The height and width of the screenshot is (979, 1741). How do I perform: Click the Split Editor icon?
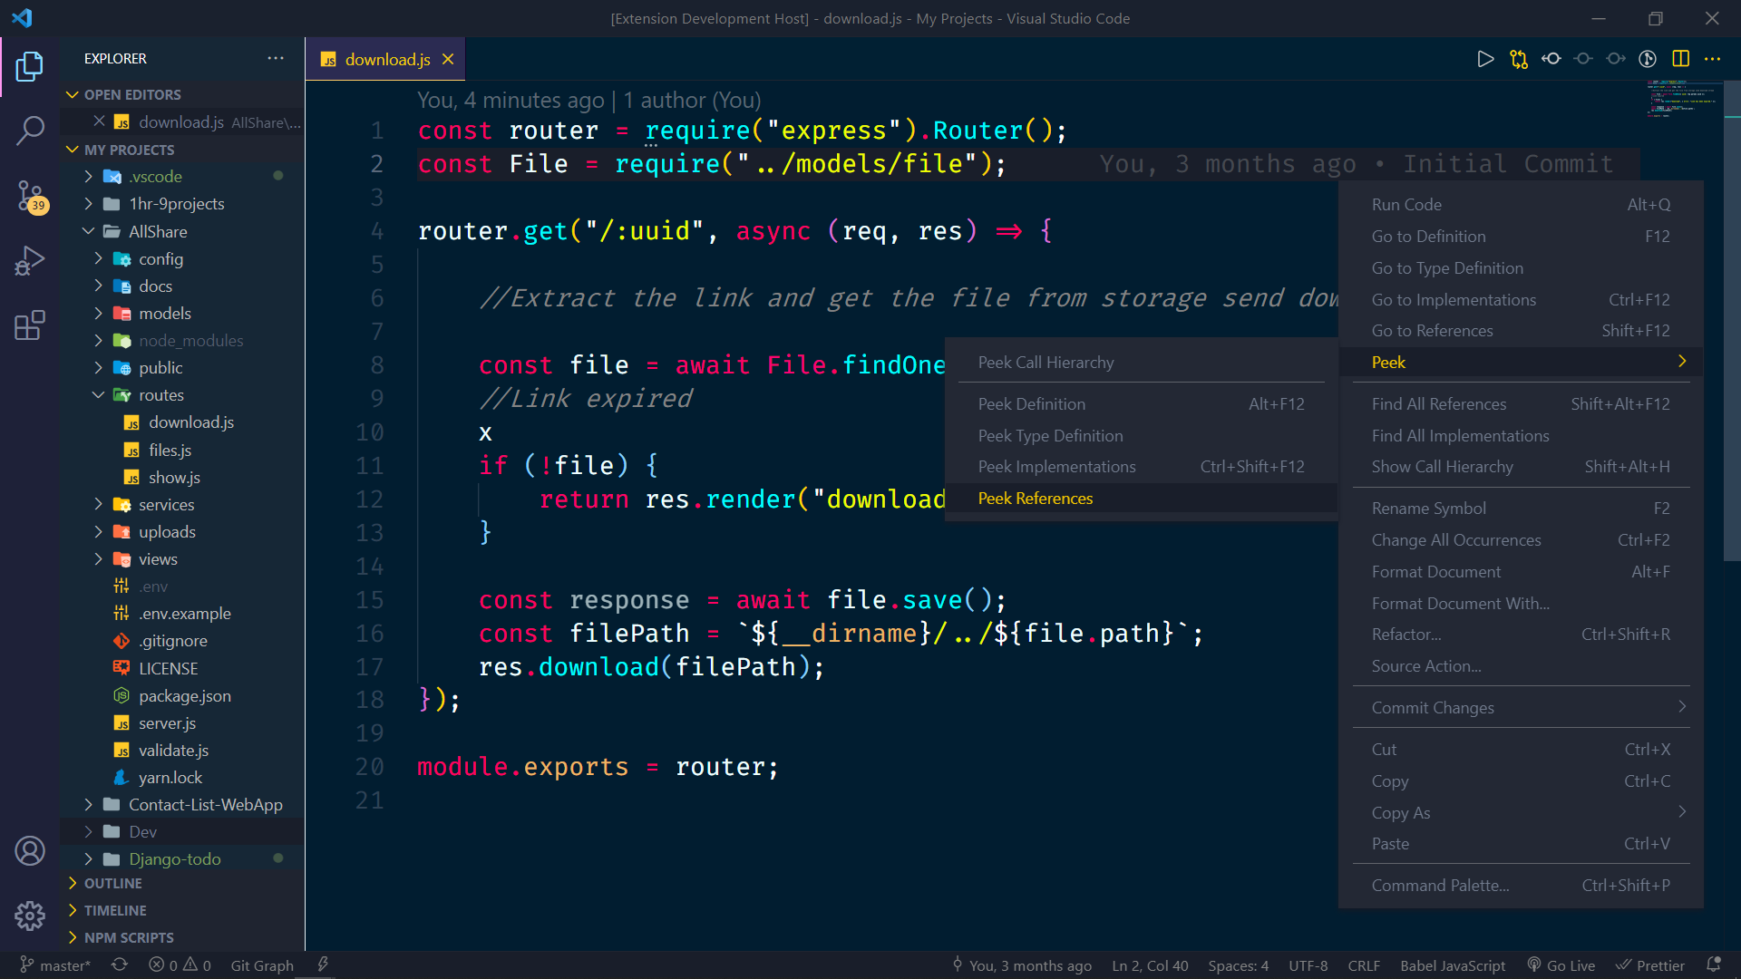point(1680,59)
